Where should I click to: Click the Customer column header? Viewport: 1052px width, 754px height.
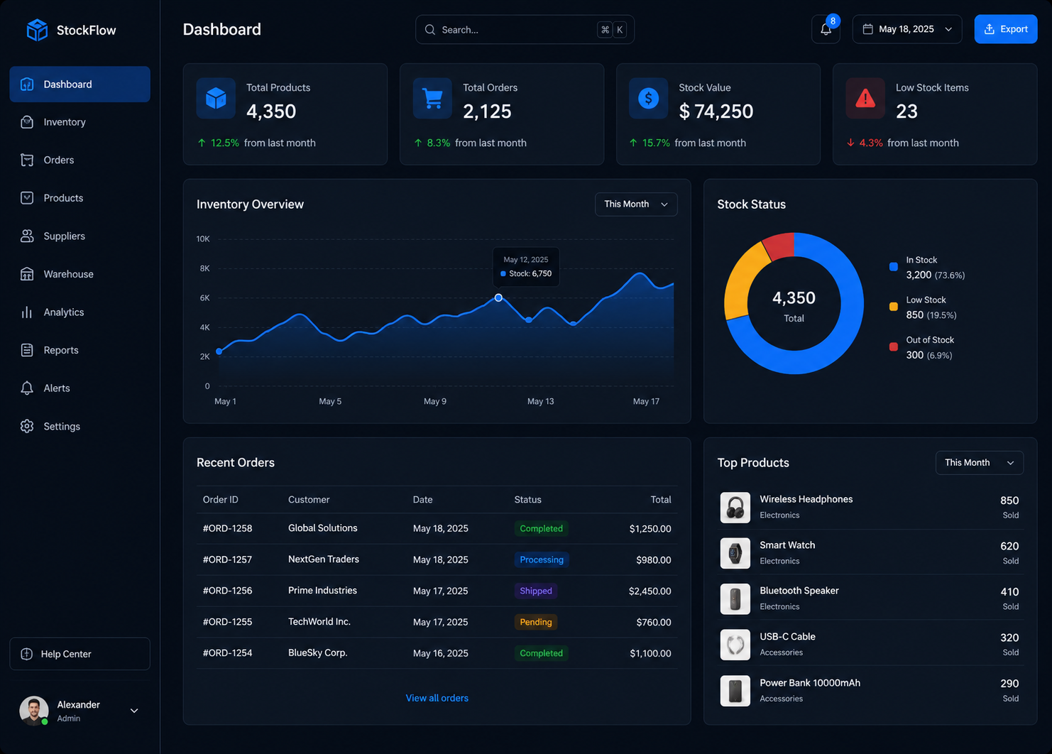point(309,500)
